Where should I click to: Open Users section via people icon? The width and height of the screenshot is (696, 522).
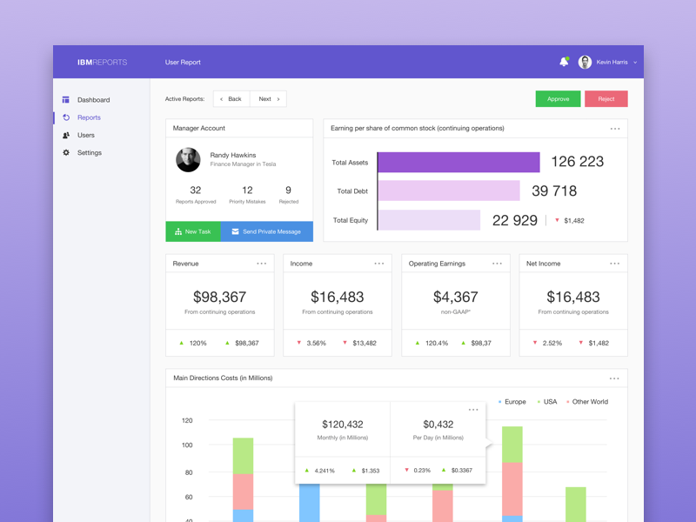click(x=67, y=135)
